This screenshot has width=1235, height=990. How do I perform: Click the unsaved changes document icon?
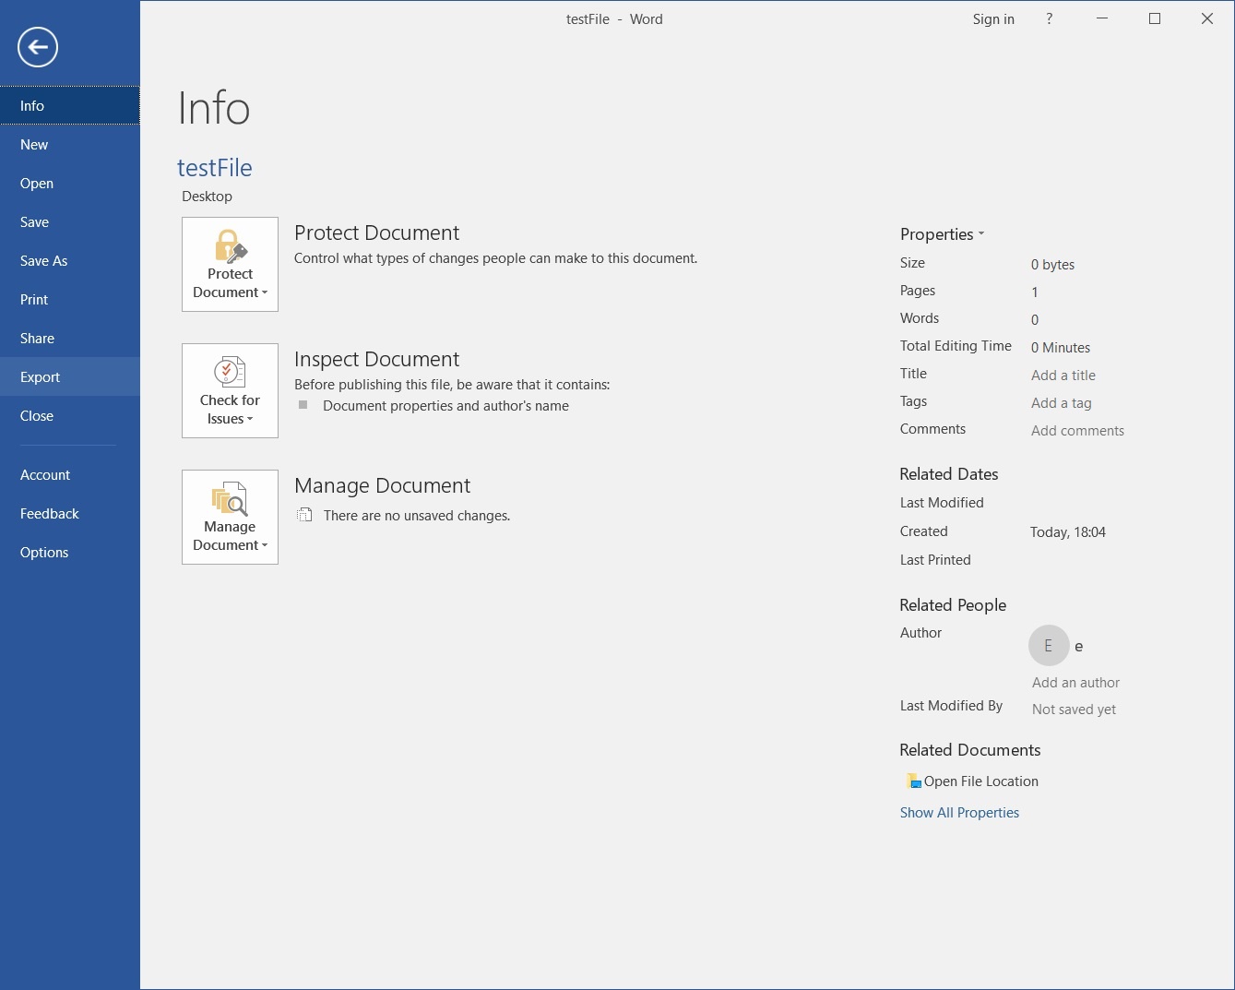(x=304, y=515)
